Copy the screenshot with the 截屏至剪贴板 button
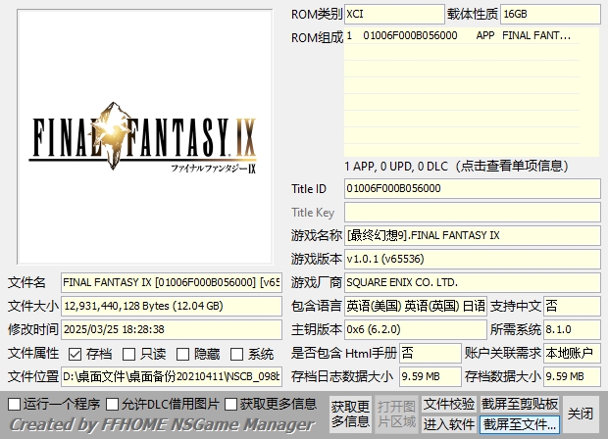This screenshot has height=439, width=608. coord(520,404)
